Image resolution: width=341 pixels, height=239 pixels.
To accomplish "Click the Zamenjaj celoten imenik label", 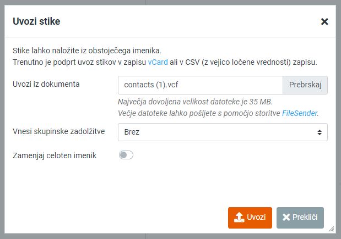I will (55, 155).
